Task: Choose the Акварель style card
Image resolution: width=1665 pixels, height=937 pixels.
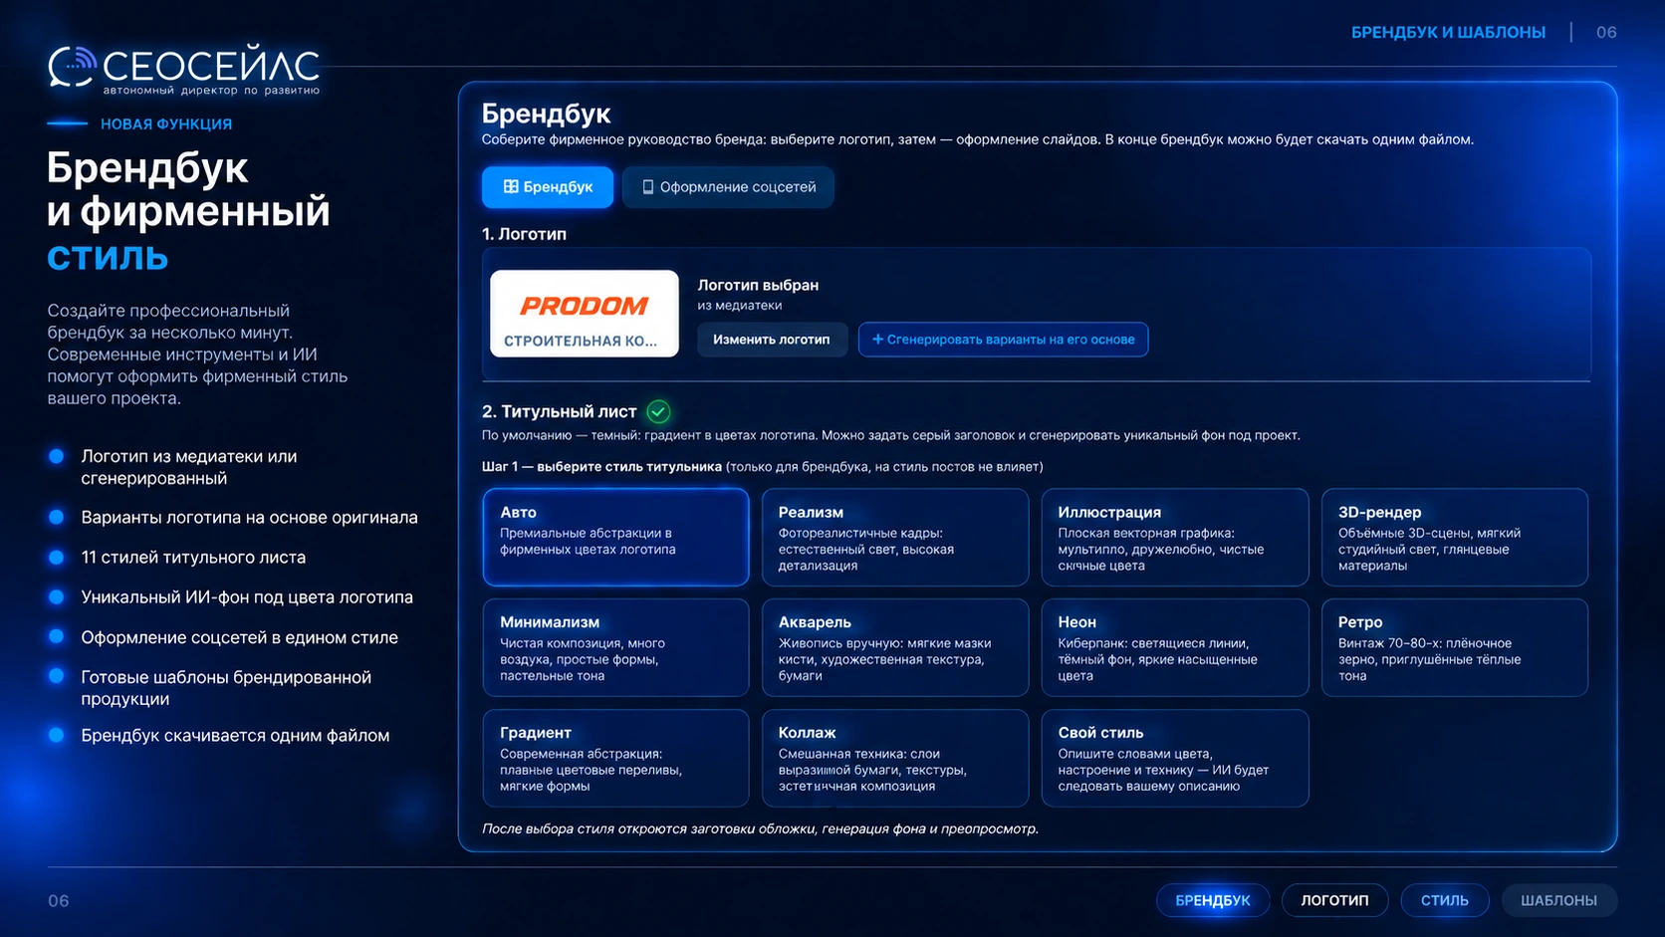Action: tap(895, 647)
